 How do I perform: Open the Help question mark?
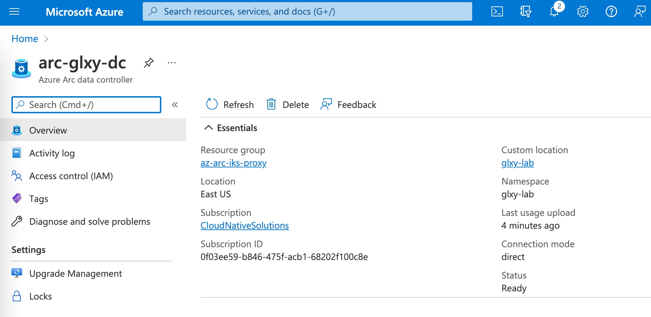pos(611,12)
